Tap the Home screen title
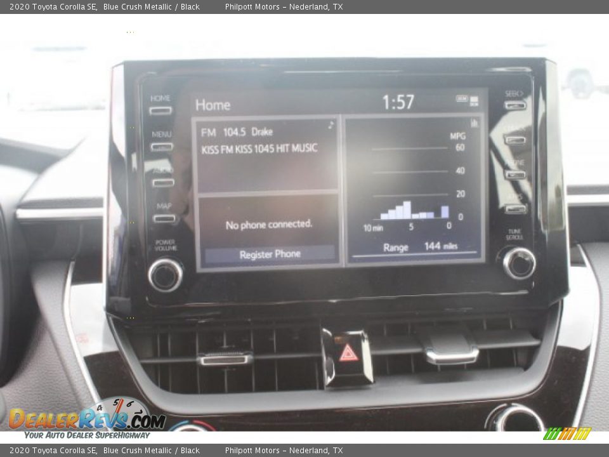Screen dimensions: 609x457 213,105
